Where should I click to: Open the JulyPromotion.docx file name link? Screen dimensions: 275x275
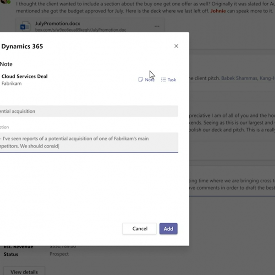click(x=58, y=23)
